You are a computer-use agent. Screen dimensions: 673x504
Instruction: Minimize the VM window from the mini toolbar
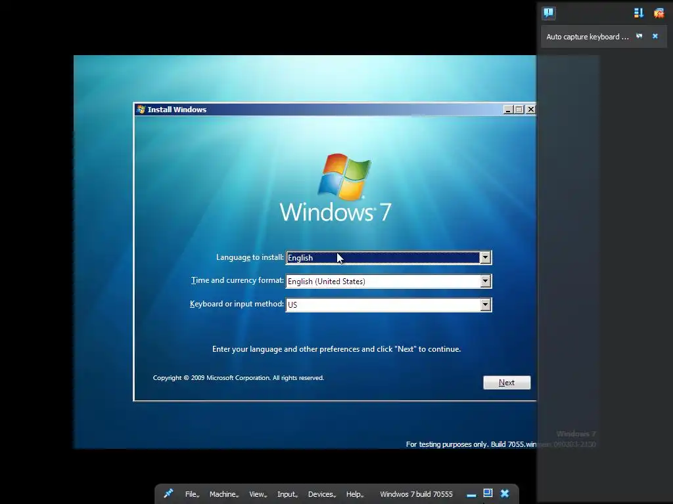pyautogui.click(x=471, y=495)
